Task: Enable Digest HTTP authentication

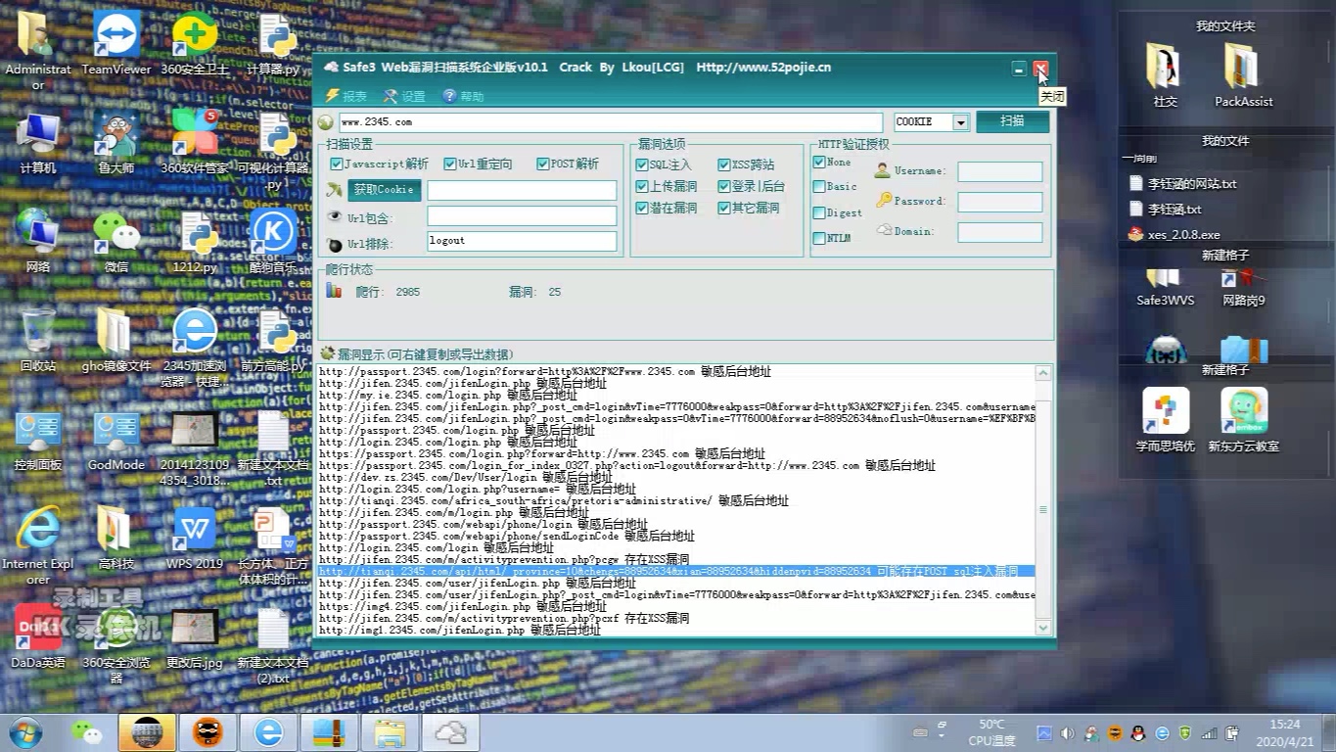Action: point(819,212)
